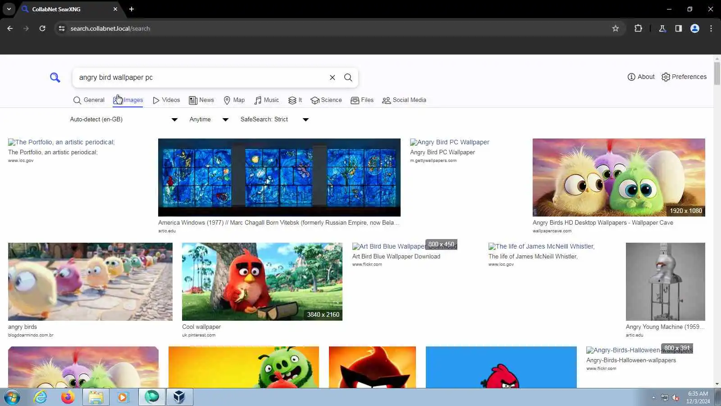Image resolution: width=721 pixels, height=406 pixels.
Task: Open the Angry Young Machine image
Action: (666, 281)
